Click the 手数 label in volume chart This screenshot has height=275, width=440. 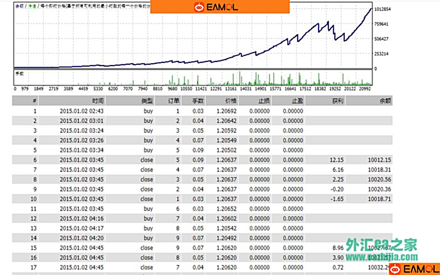pos(19,74)
